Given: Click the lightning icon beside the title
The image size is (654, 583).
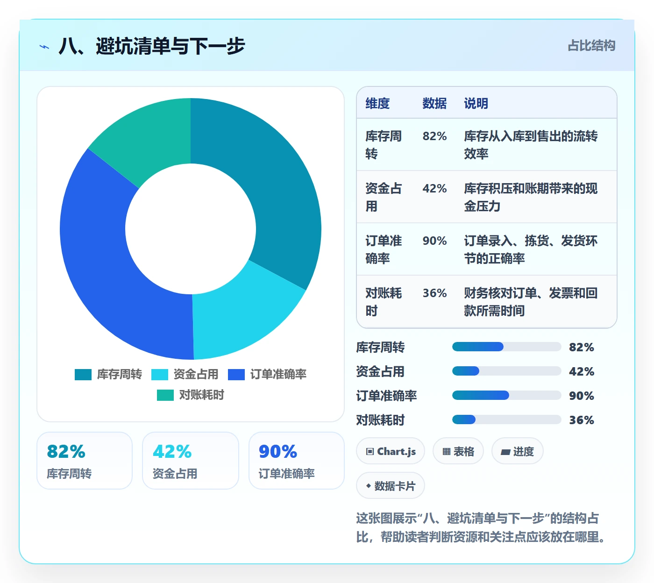Looking at the screenshot, I should pyautogui.click(x=44, y=47).
